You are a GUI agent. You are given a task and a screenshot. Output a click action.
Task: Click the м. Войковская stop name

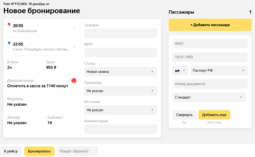pyautogui.click(x=25, y=31)
